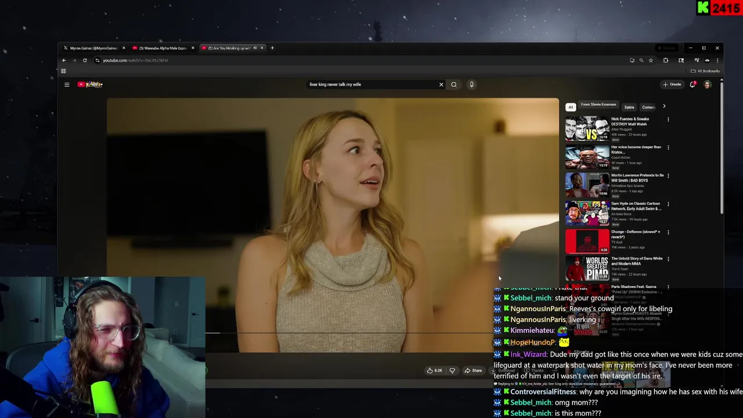
Task: Open All Bookmarks folder
Action: tap(705, 71)
